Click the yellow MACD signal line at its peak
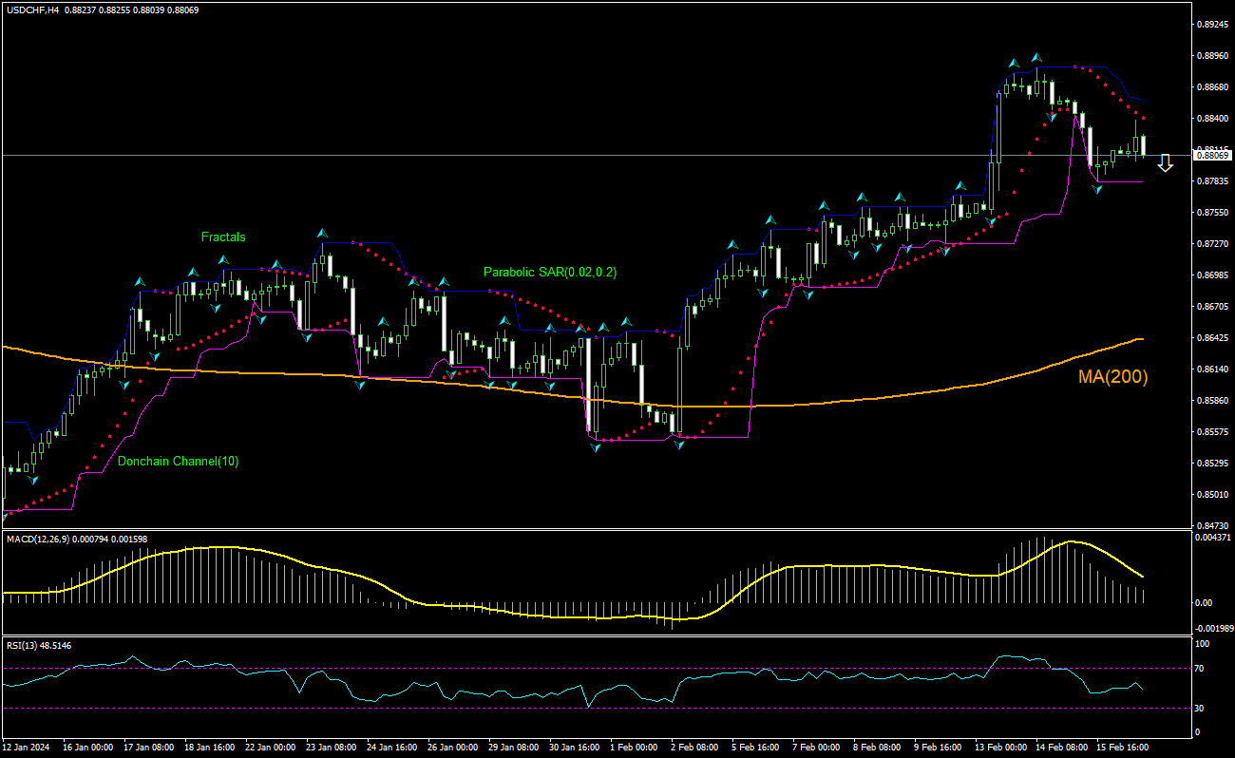Screen dimensions: 1235x758 pyautogui.click(x=1073, y=543)
